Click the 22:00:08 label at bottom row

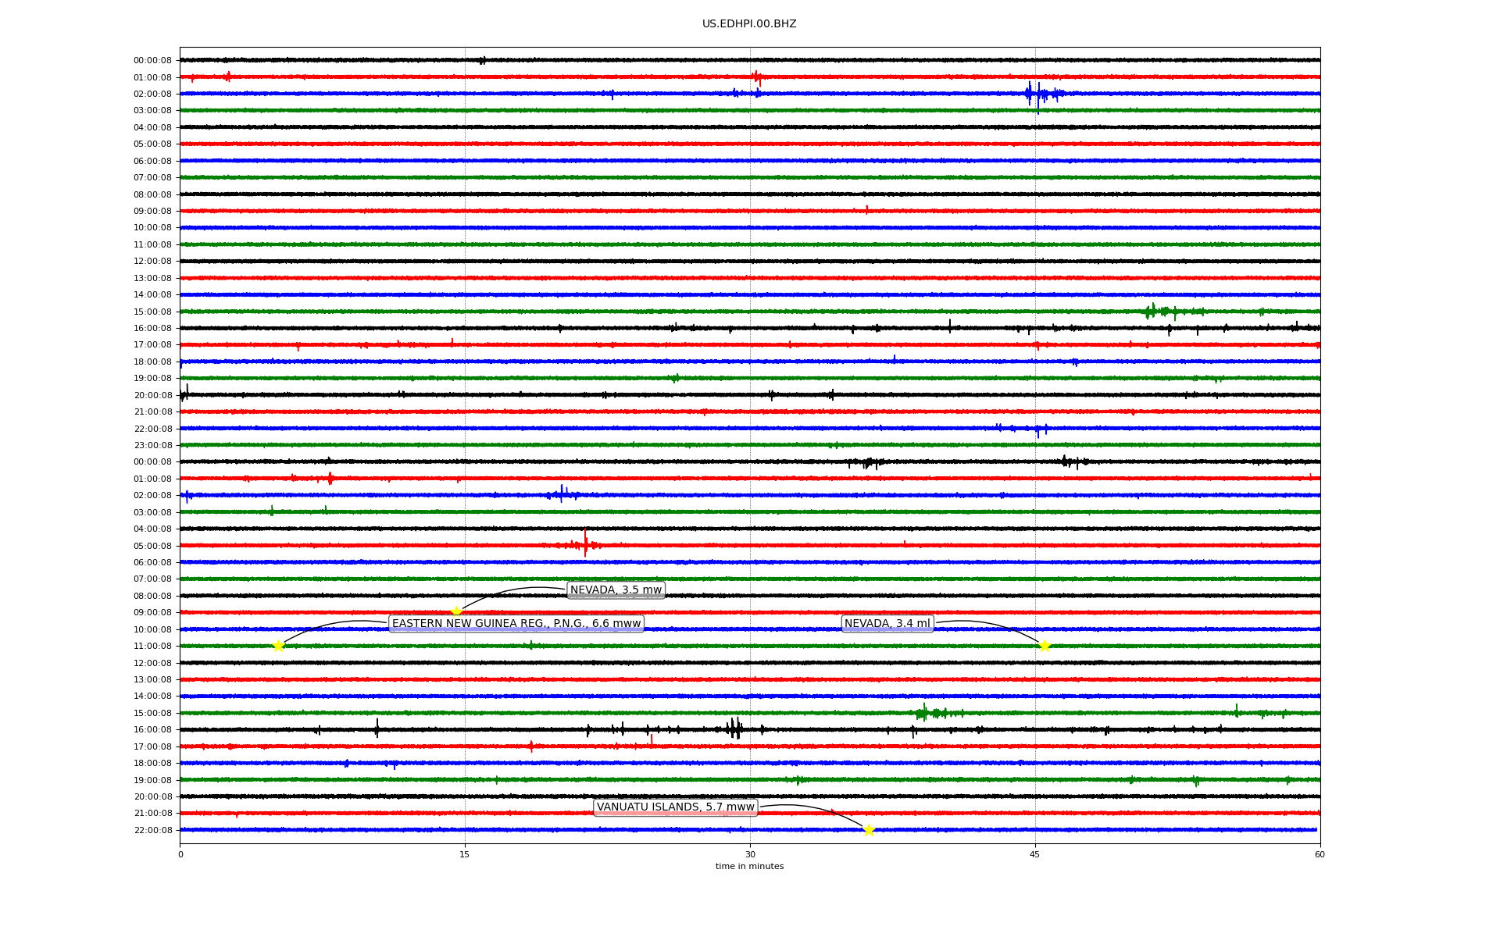tap(152, 831)
